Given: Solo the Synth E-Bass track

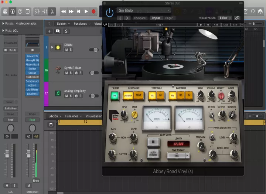Looking at the screenshot, I should point(71,73).
